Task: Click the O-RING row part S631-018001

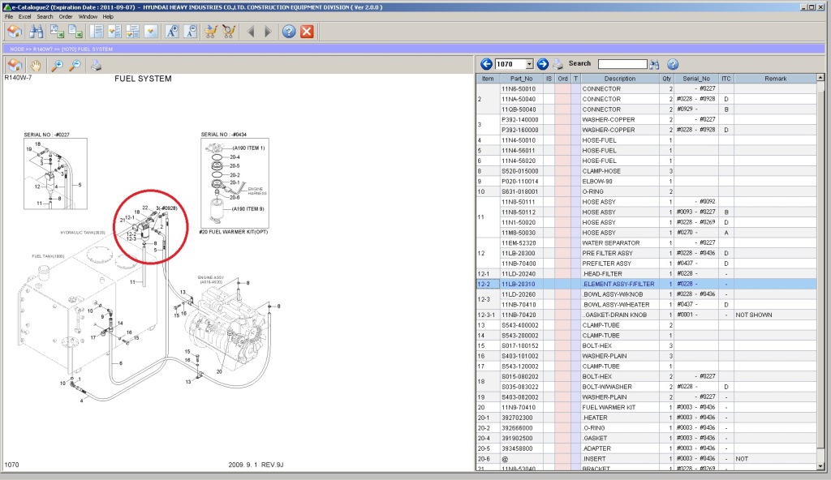Action: pyautogui.click(x=646, y=191)
